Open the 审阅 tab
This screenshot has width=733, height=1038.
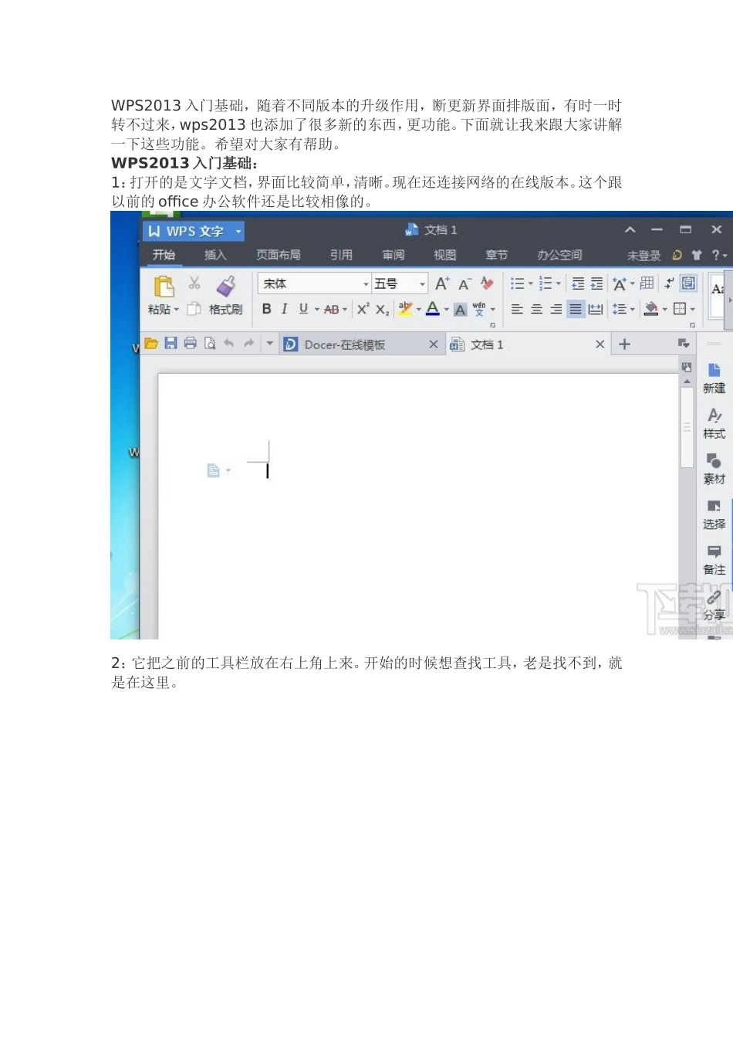point(394,255)
